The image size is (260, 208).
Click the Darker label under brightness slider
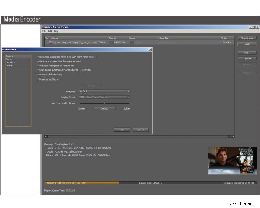(82, 109)
